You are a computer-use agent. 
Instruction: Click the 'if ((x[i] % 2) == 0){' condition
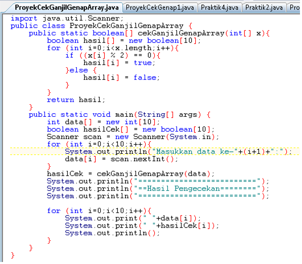coord(113,56)
